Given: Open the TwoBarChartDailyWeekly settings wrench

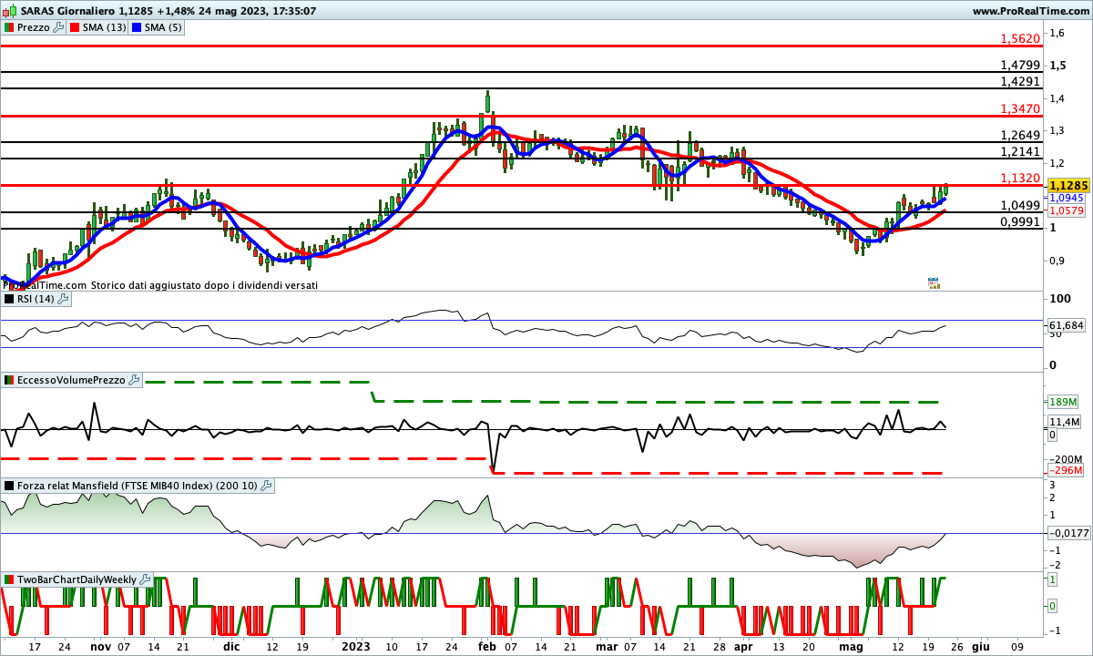Looking at the screenshot, I should point(145,579).
